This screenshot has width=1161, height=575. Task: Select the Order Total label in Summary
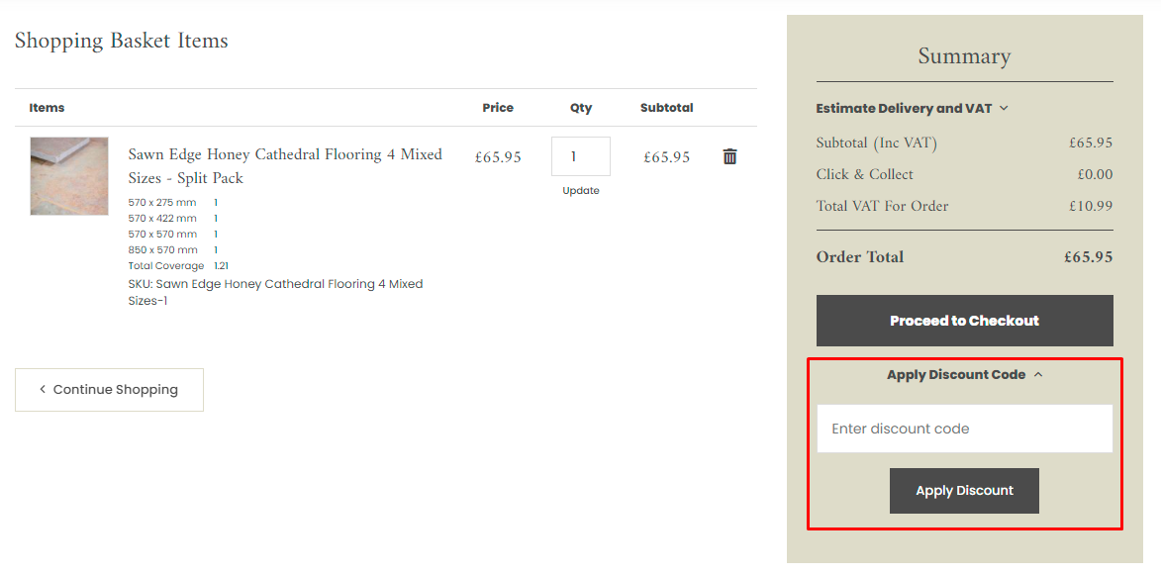point(859,257)
